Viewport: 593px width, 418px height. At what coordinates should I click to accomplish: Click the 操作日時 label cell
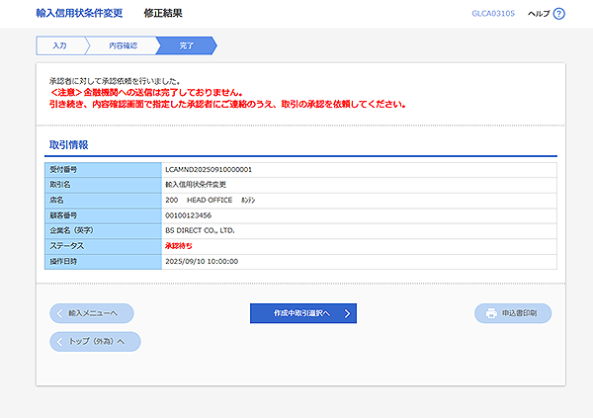[103, 262]
